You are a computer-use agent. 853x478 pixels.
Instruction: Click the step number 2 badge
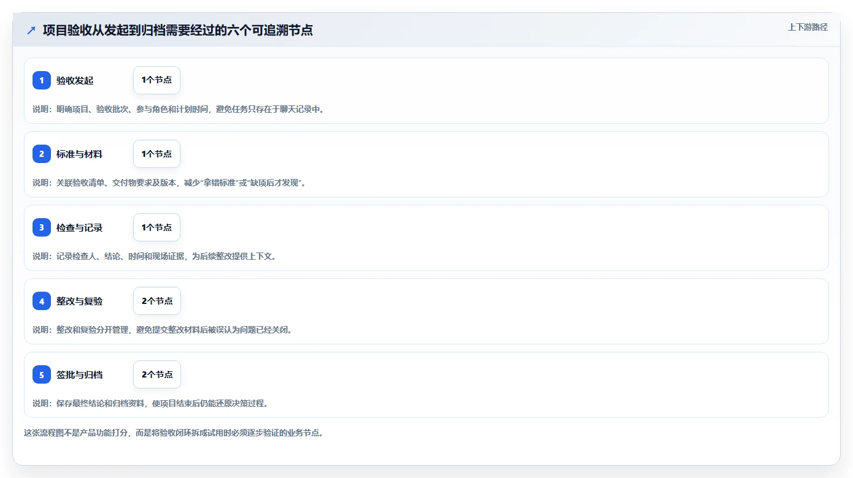tap(42, 154)
